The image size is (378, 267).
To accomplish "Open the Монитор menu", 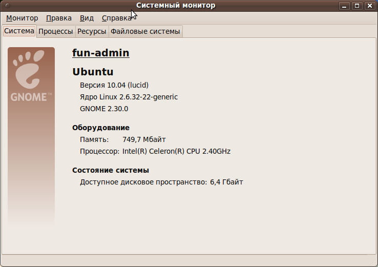I will pyautogui.click(x=22, y=18).
